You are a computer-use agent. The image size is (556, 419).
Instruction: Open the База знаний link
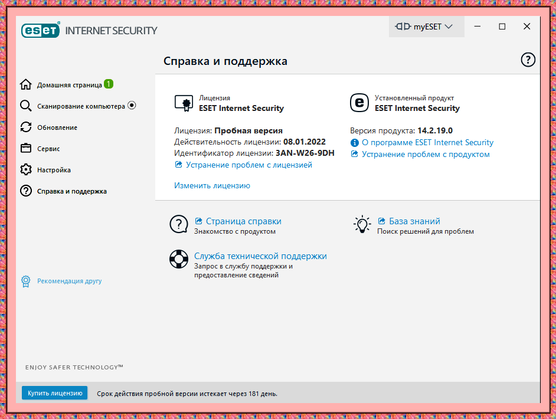point(414,221)
